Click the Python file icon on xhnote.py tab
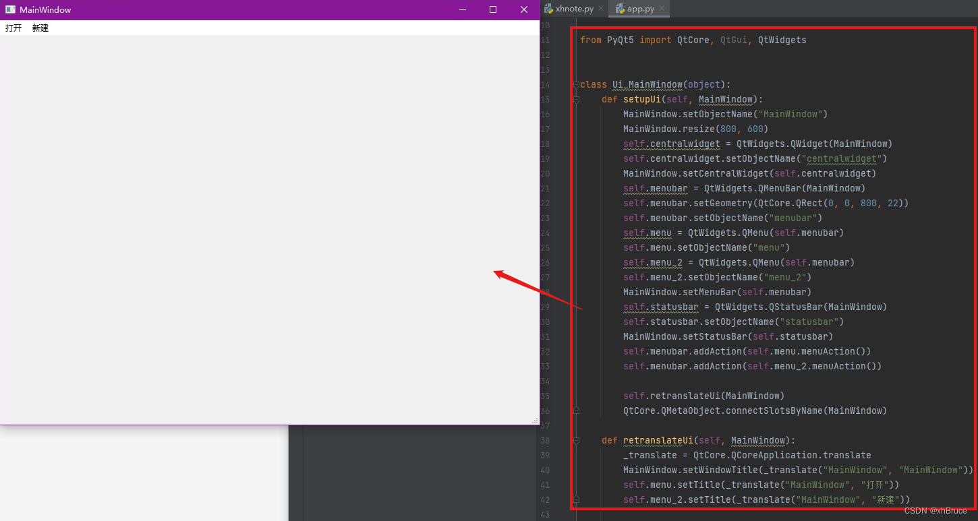The height and width of the screenshot is (521, 978). (548, 9)
